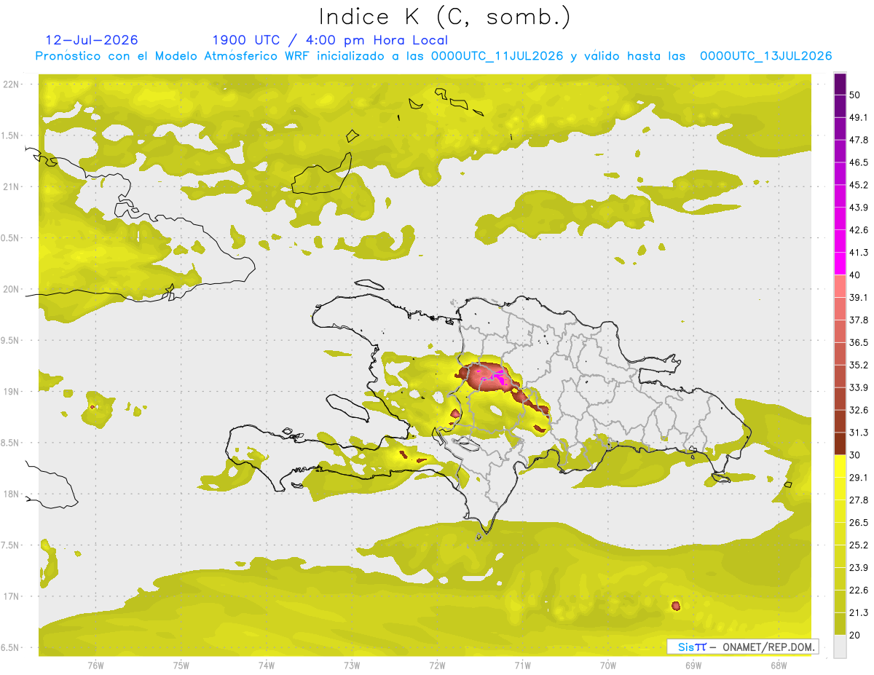This screenshot has width=874, height=675.
Task: Click the "6.5N" latitude axis label
Action: point(11,647)
